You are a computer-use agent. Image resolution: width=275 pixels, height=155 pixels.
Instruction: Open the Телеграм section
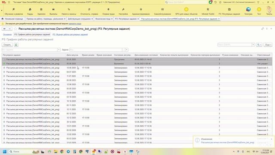(248, 11)
